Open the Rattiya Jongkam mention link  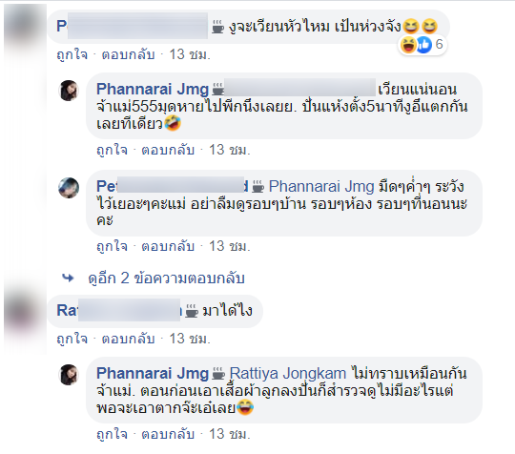(x=288, y=374)
